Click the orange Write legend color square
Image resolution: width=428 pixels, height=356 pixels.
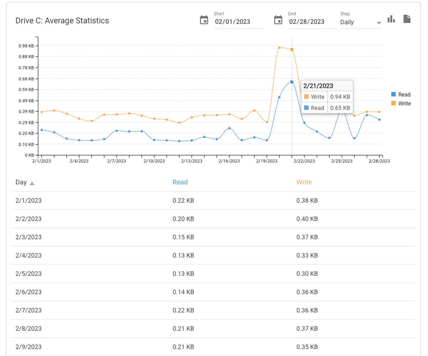(x=393, y=104)
